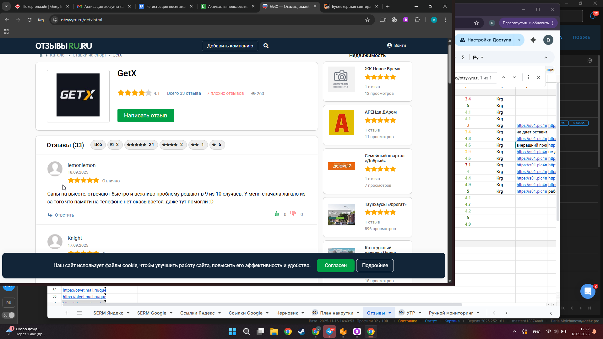Dislike the lemonlemon review with thumbs down

(293, 214)
